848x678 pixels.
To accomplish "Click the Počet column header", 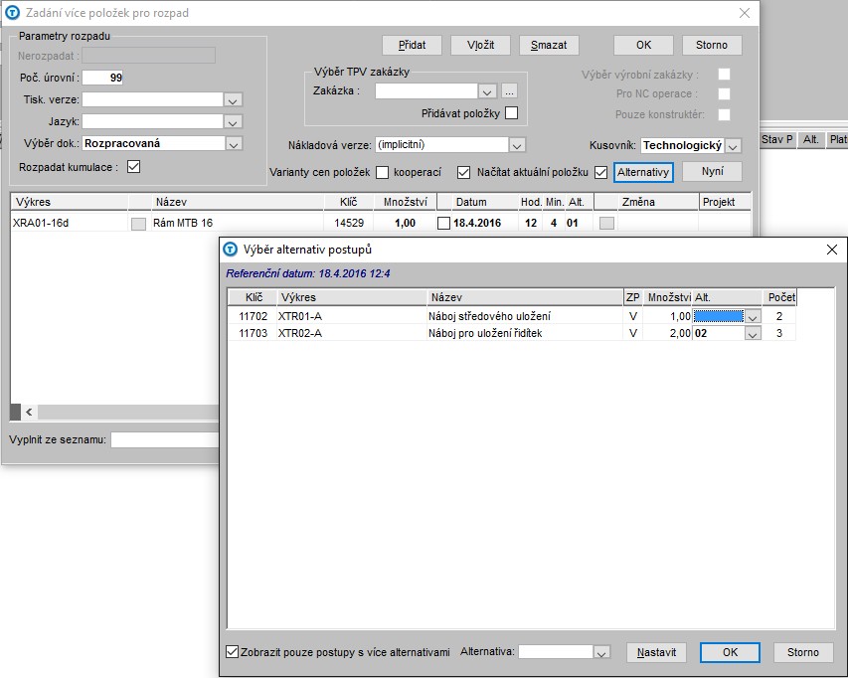I will 781,297.
